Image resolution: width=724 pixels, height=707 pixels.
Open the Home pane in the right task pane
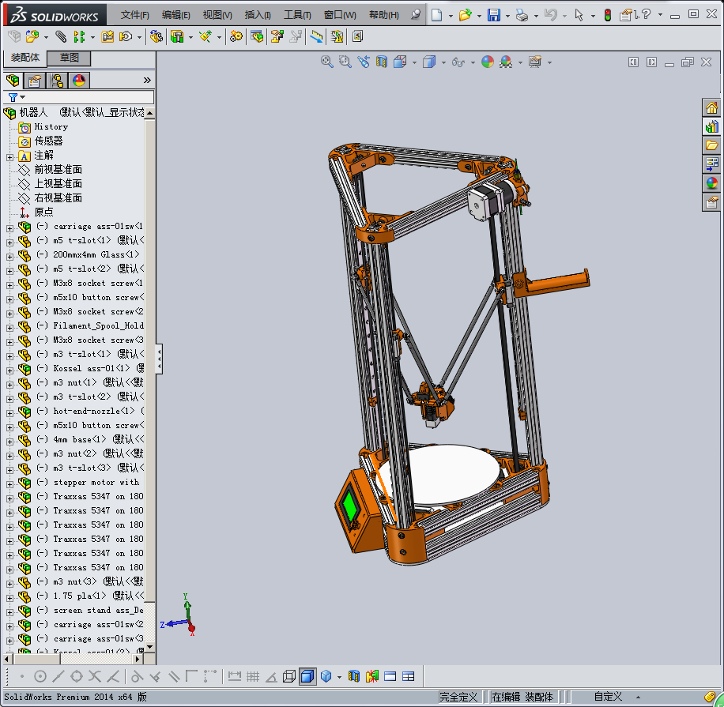(711, 108)
